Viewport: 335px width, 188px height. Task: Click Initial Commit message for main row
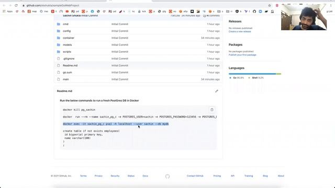[120, 79]
